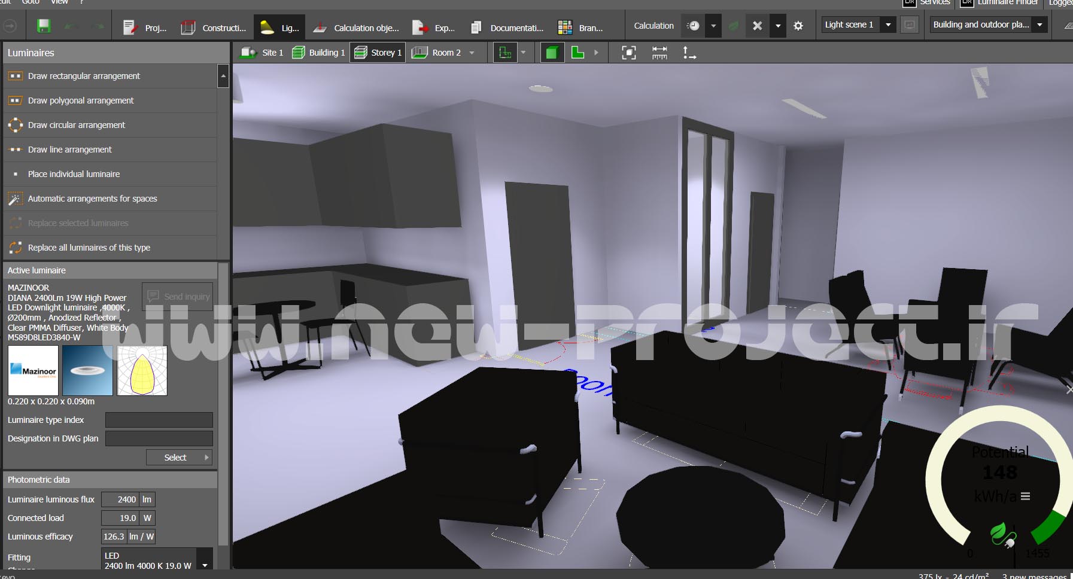Screen dimensions: 1073x579
Task: Click the Mazinoor logo thumbnail
Action: pos(33,370)
